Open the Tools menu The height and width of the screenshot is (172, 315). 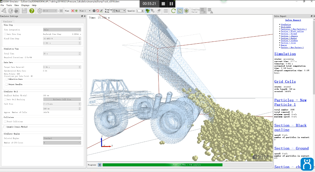coord(9,5)
